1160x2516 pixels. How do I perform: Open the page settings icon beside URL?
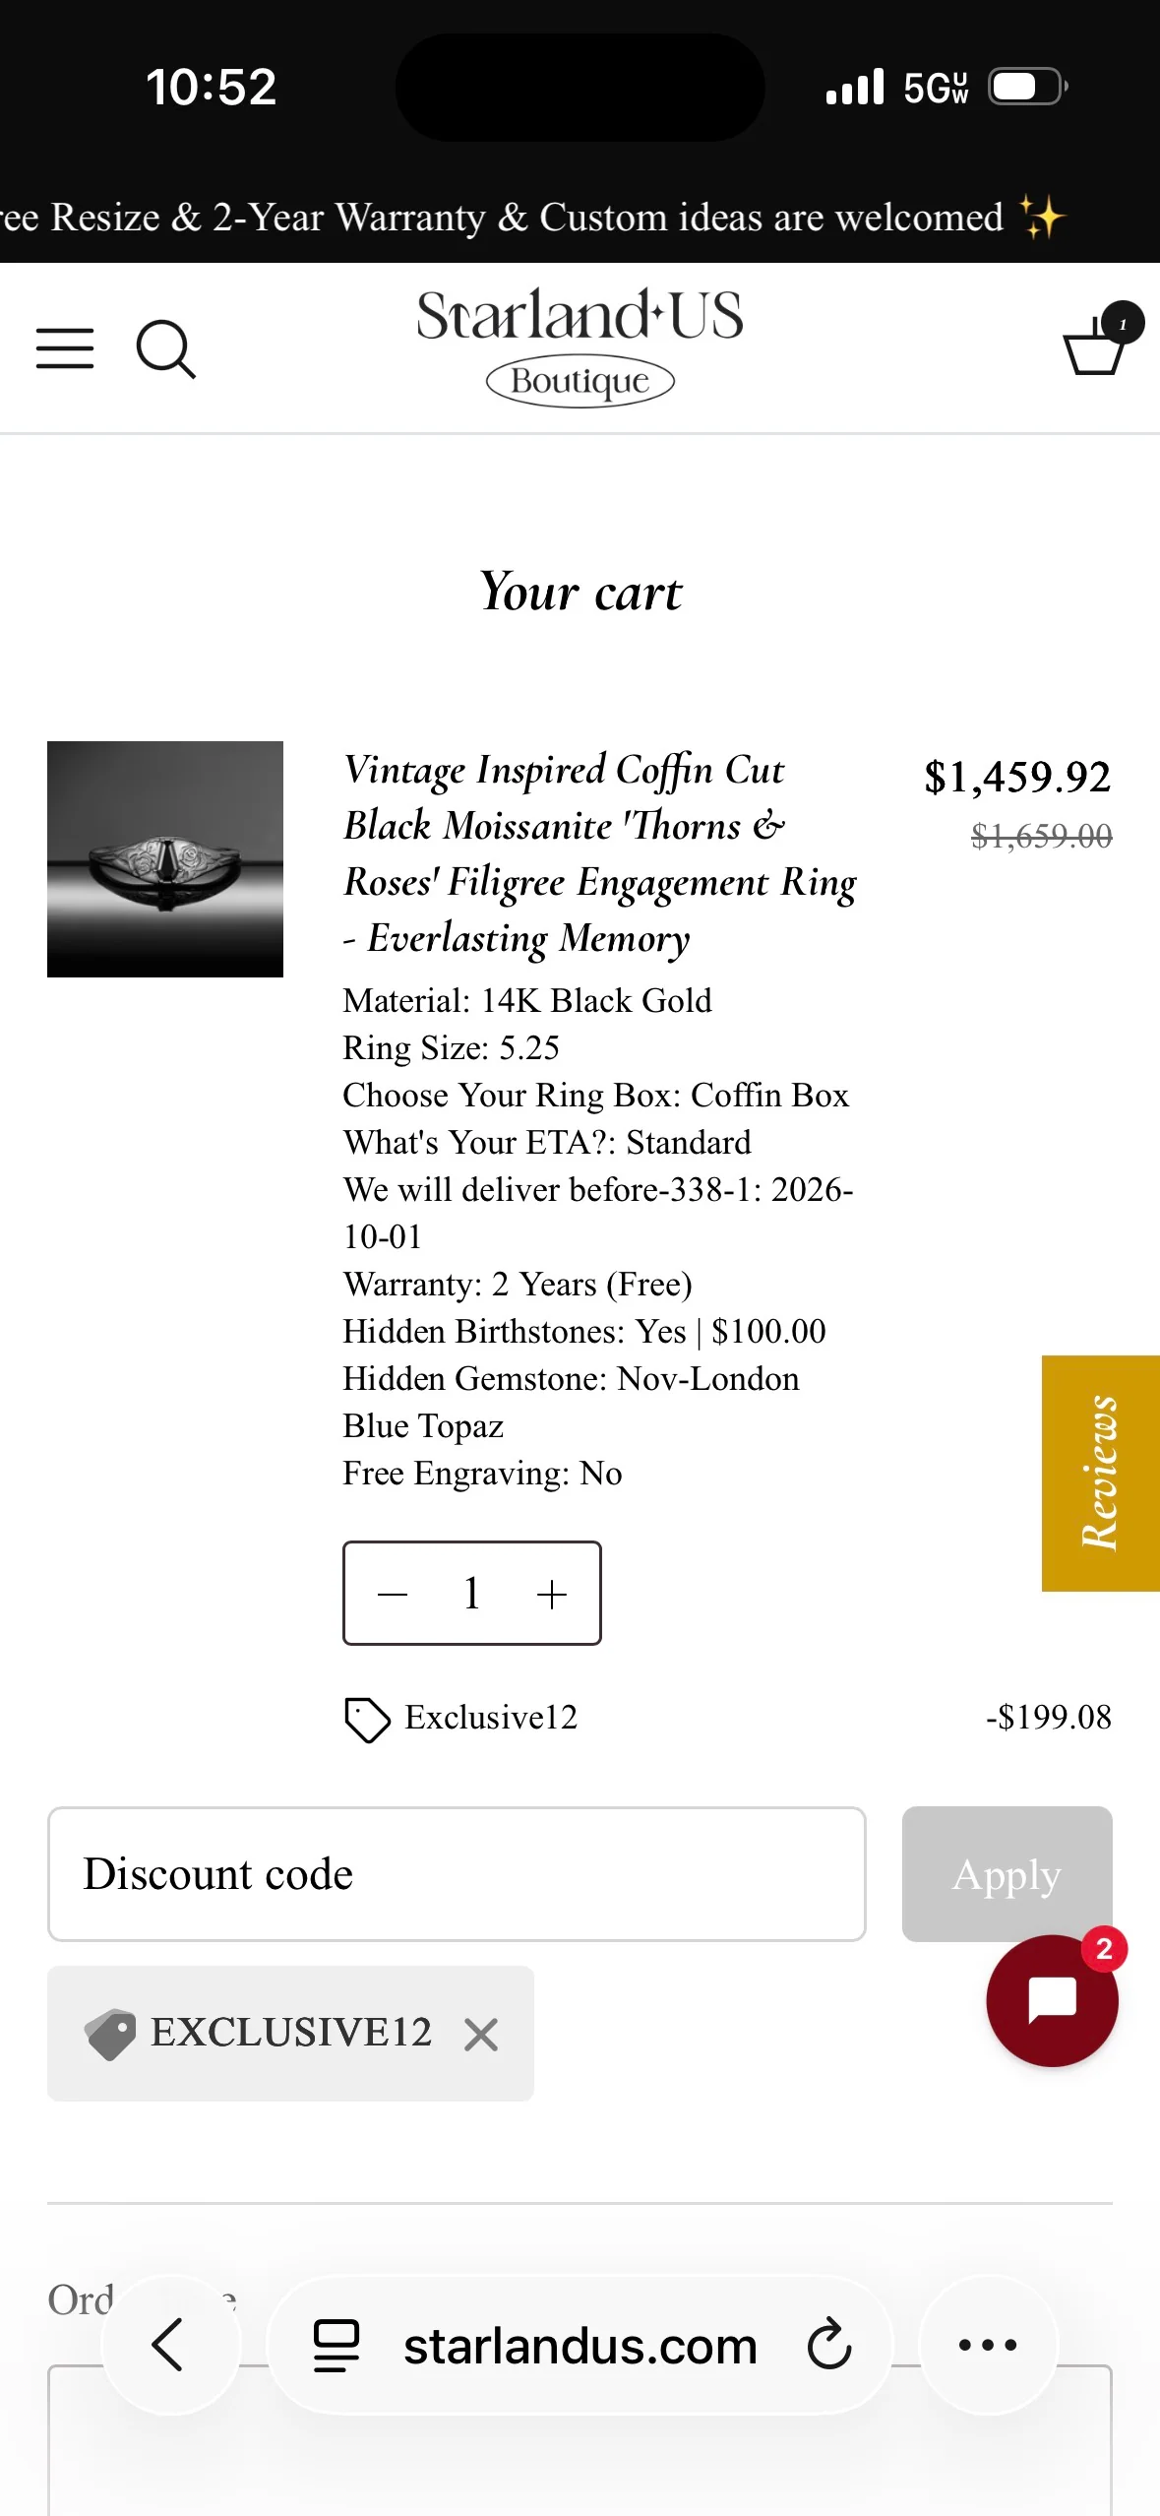[336, 2345]
